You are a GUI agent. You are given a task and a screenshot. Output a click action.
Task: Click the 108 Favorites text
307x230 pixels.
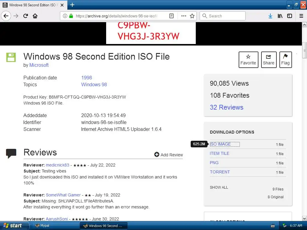click(230, 95)
